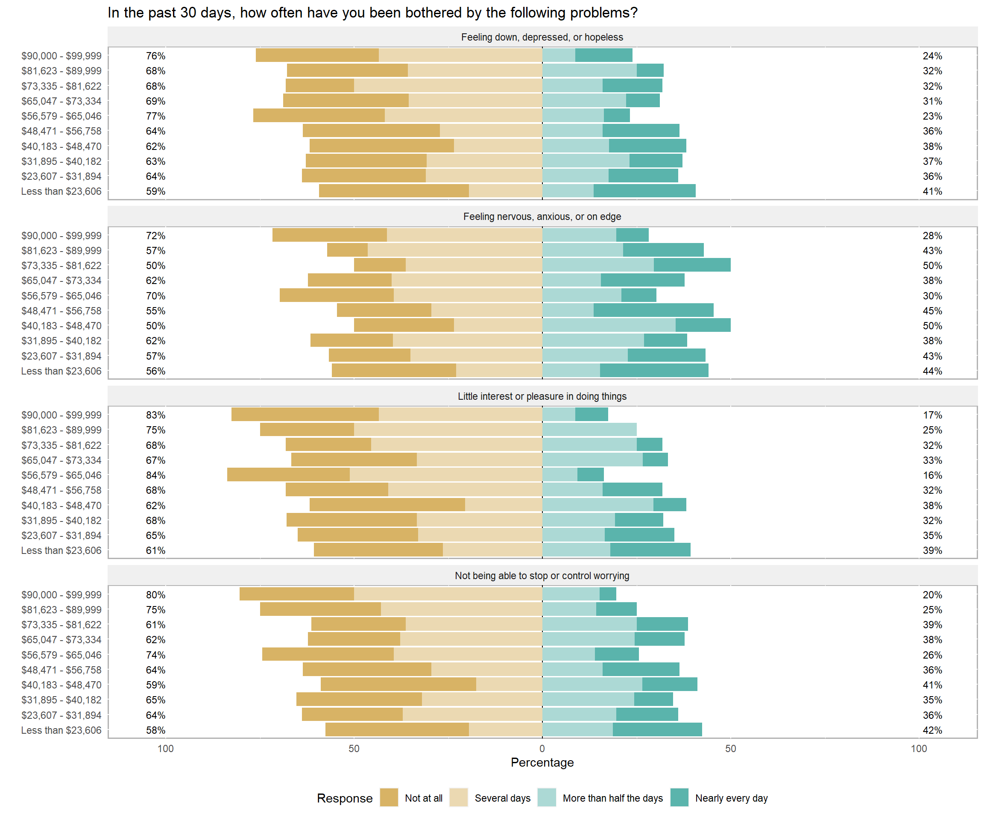Click the chart title about the past 30 days
This screenshot has width=984, height=820.
[x=372, y=13]
